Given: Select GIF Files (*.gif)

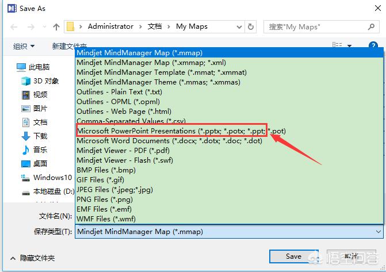Looking at the screenshot, I should point(229,179).
